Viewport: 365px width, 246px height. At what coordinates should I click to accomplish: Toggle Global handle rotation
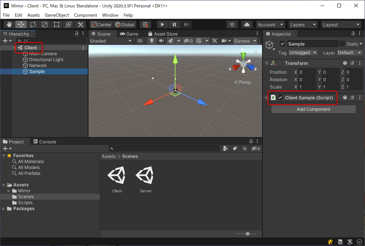(x=125, y=24)
